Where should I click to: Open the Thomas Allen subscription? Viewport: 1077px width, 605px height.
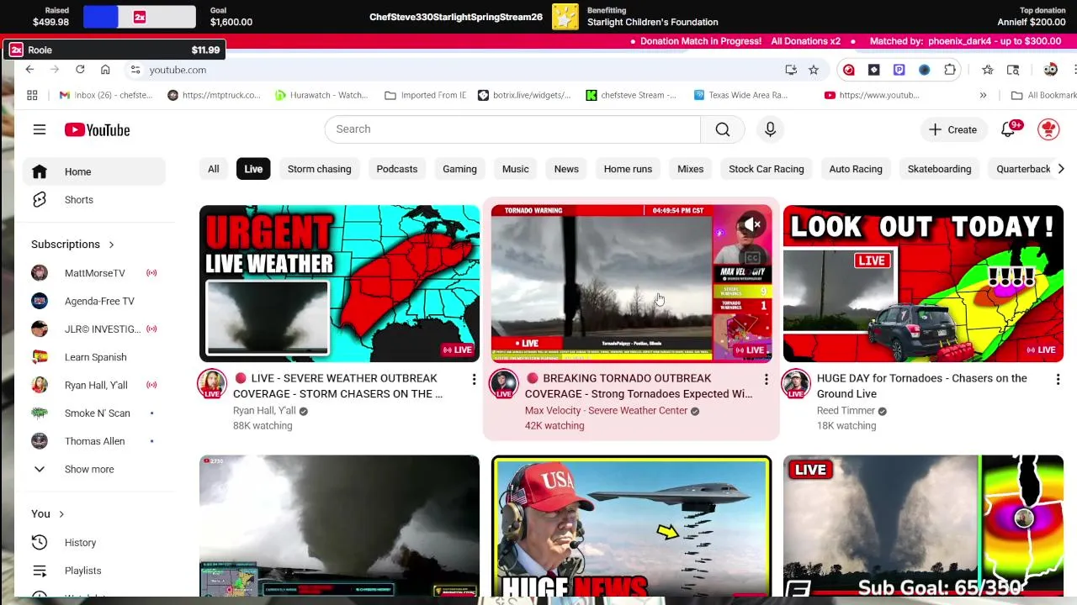pos(94,441)
